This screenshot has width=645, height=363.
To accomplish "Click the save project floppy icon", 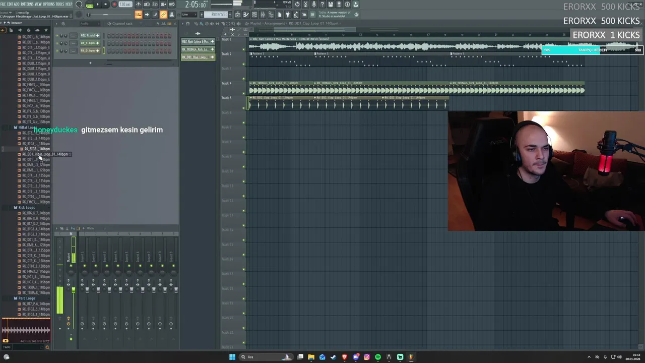I will click(x=331, y=4).
